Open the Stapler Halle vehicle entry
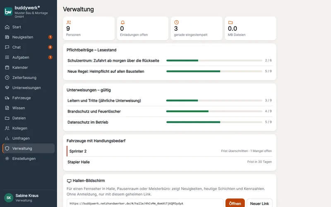The image size is (331, 207). (x=170, y=162)
